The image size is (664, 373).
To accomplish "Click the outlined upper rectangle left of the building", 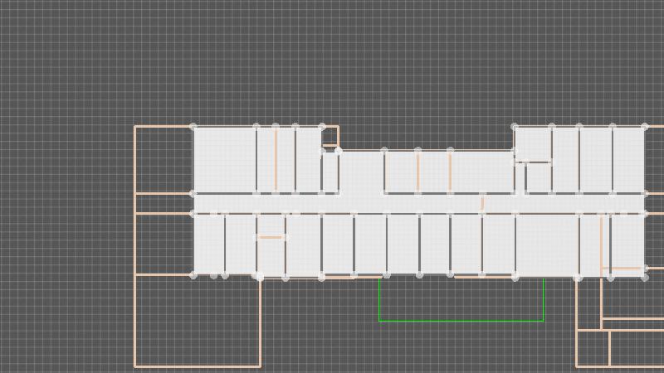I will pos(164,159).
